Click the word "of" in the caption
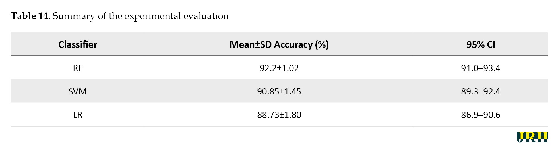 (102, 16)
